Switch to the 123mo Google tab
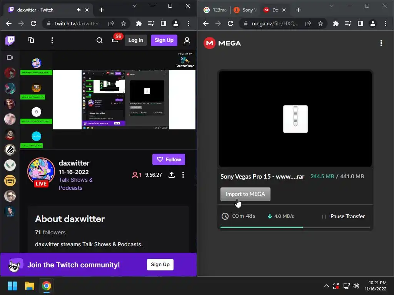The image size is (394, 295). (x=215, y=10)
